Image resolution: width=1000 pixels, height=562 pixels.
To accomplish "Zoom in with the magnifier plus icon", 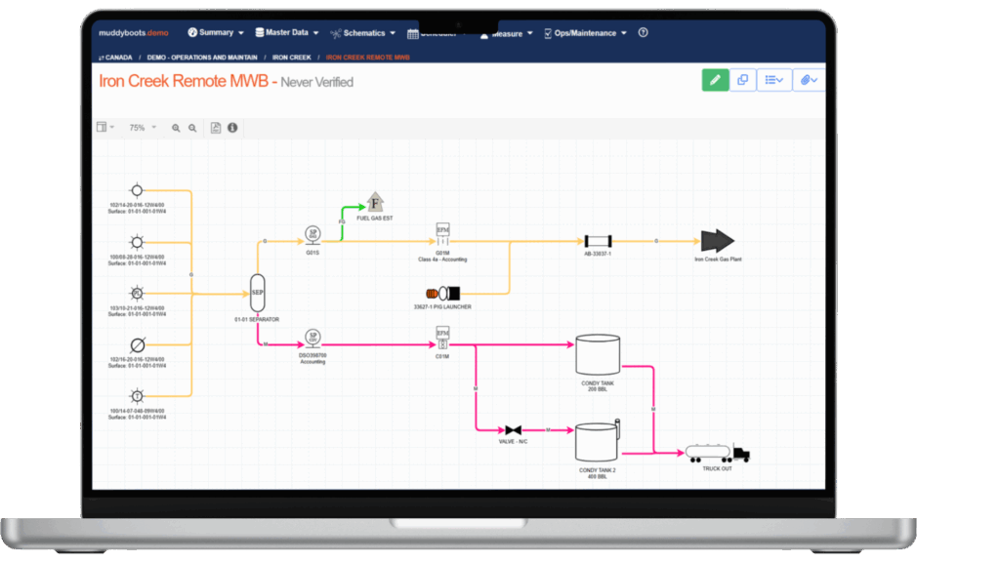I will point(176,128).
